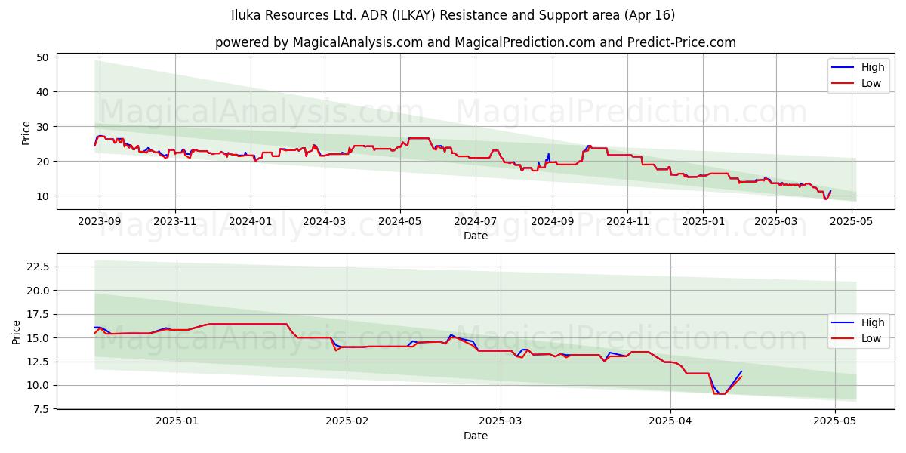
Task: Click the '15.0' price tick on lower chart
Action: click(39, 338)
